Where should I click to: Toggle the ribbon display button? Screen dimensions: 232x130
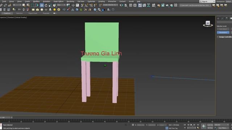[140, 5]
